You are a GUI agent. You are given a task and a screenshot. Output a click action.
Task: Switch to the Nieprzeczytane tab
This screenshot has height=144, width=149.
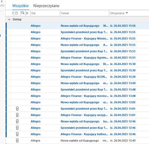click(46, 6)
